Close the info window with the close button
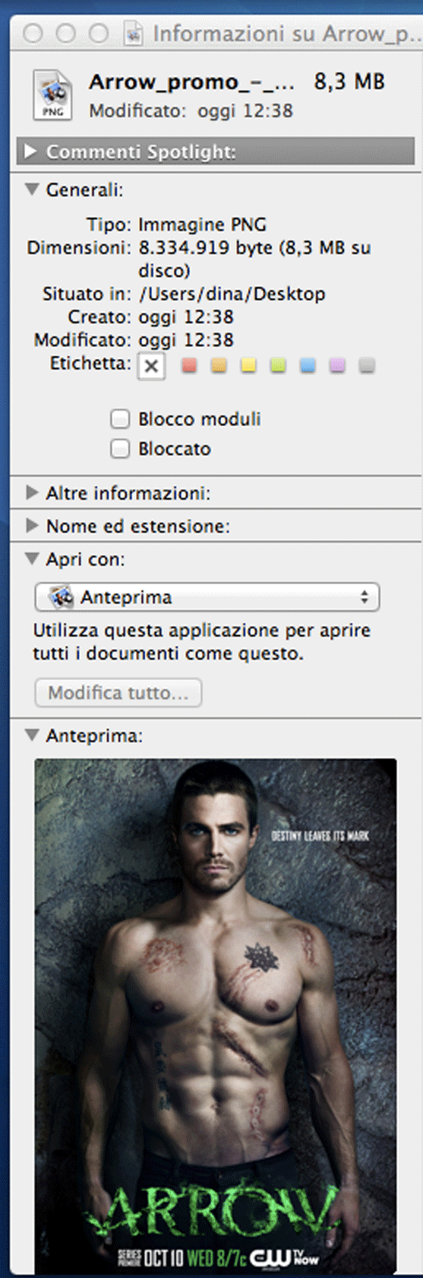Image resolution: width=423 pixels, height=1278 pixels. pos(33,33)
